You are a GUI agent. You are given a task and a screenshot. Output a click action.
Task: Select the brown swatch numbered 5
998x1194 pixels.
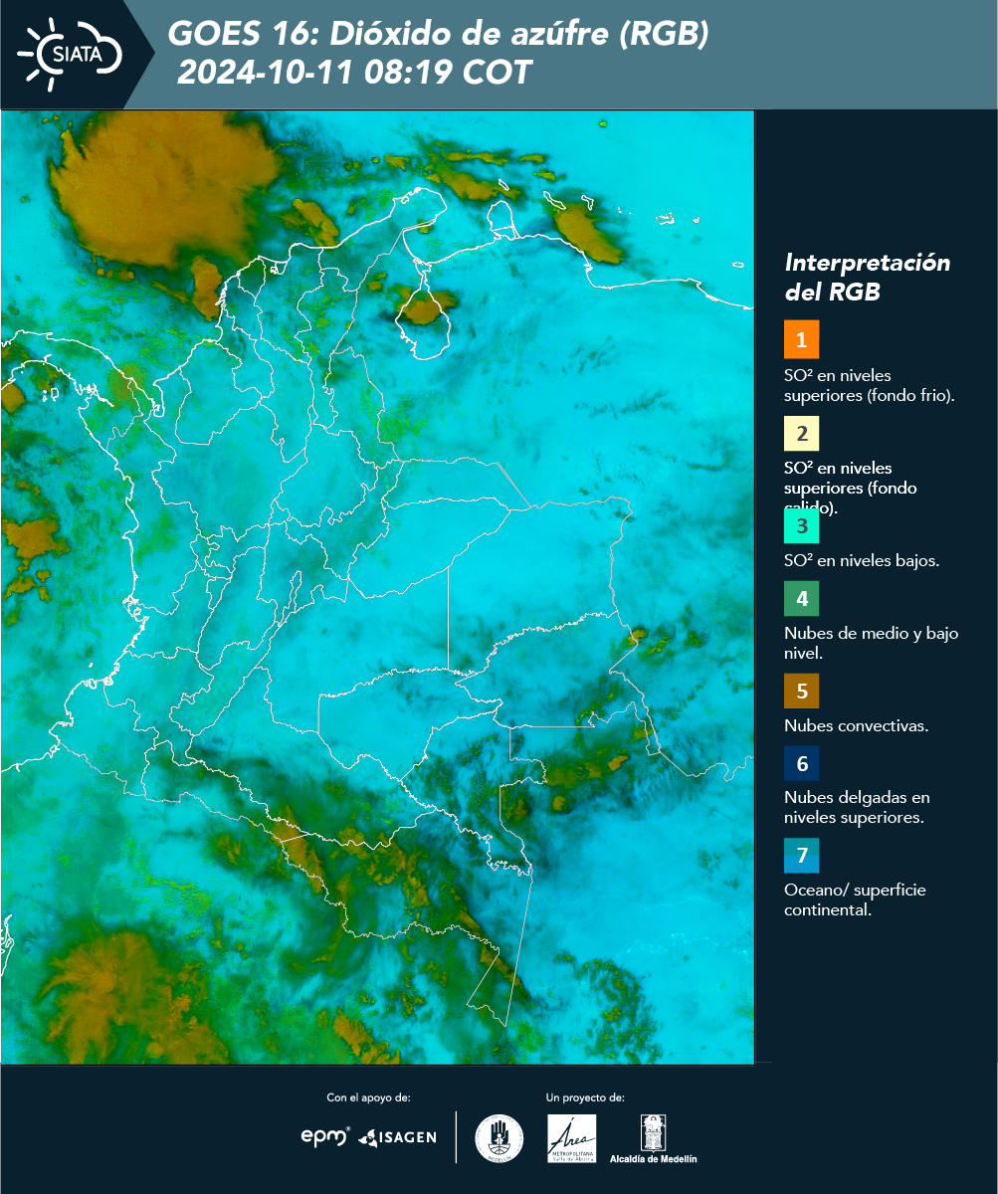coord(801,691)
